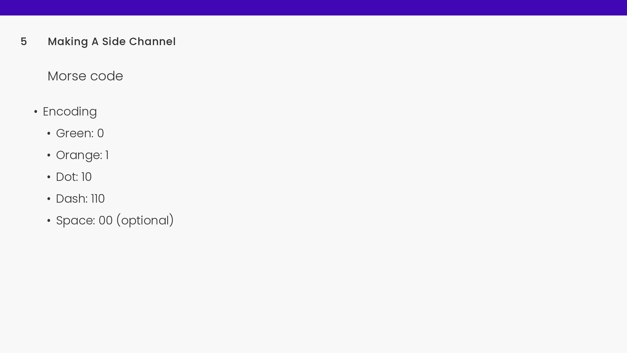Click the bullet before Dot: 10
627x353 pixels.
point(49,177)
